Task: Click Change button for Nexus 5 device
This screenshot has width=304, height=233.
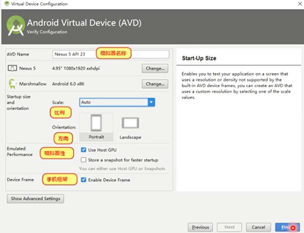Action: 155,68
